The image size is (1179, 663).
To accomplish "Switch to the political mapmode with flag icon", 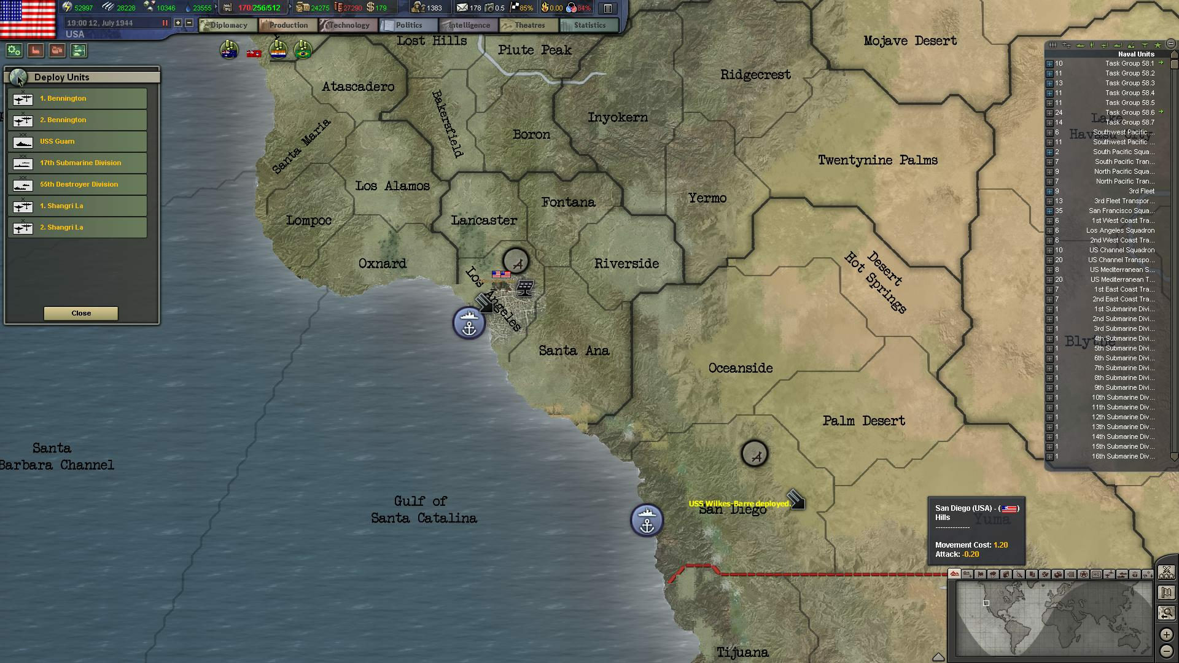I will 980,575.
